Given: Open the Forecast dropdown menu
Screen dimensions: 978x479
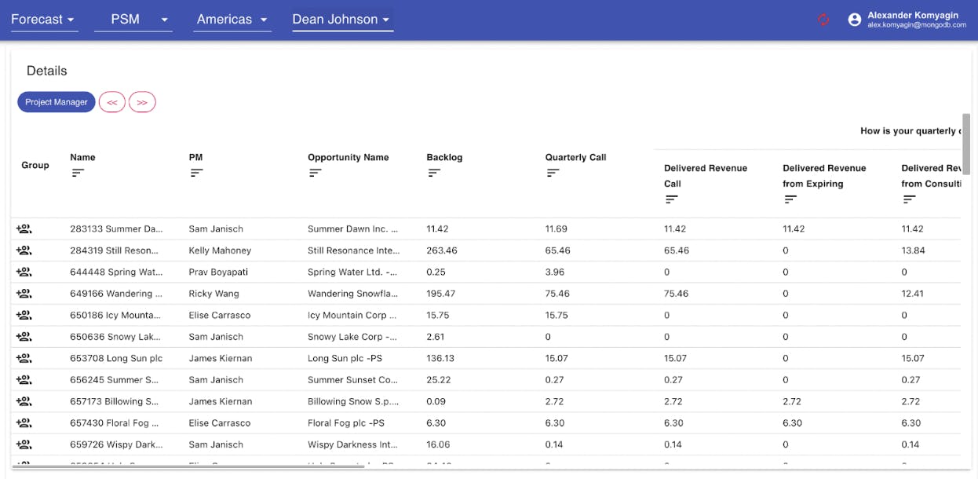Looking at the screenshot, I should [43, 20].
